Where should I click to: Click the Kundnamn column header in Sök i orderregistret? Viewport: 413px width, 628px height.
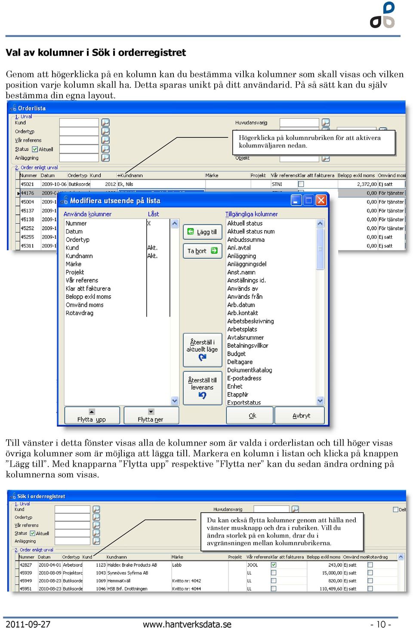pos(138,557)
